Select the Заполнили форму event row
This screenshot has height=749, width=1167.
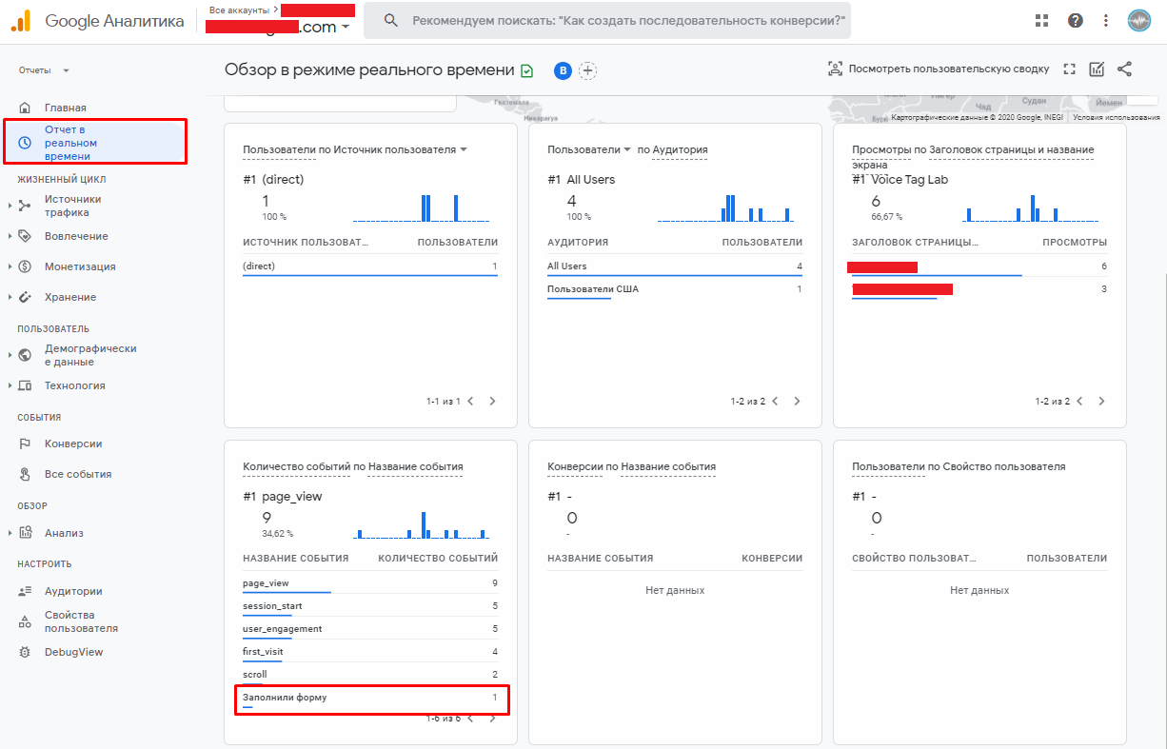coord(370,699)
